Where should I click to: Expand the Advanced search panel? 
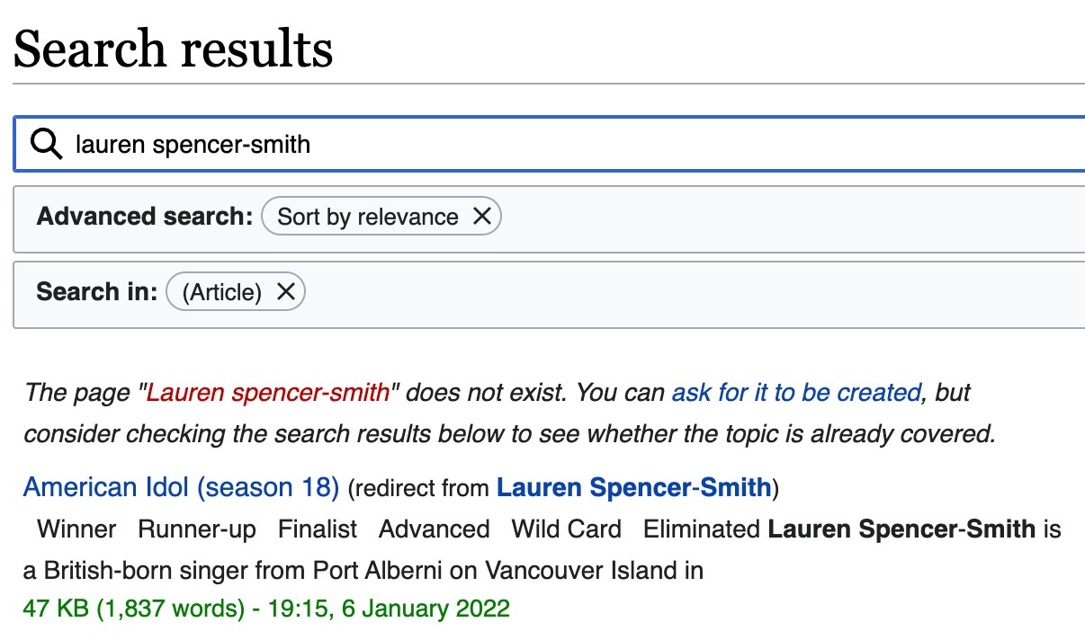(549, 218)
